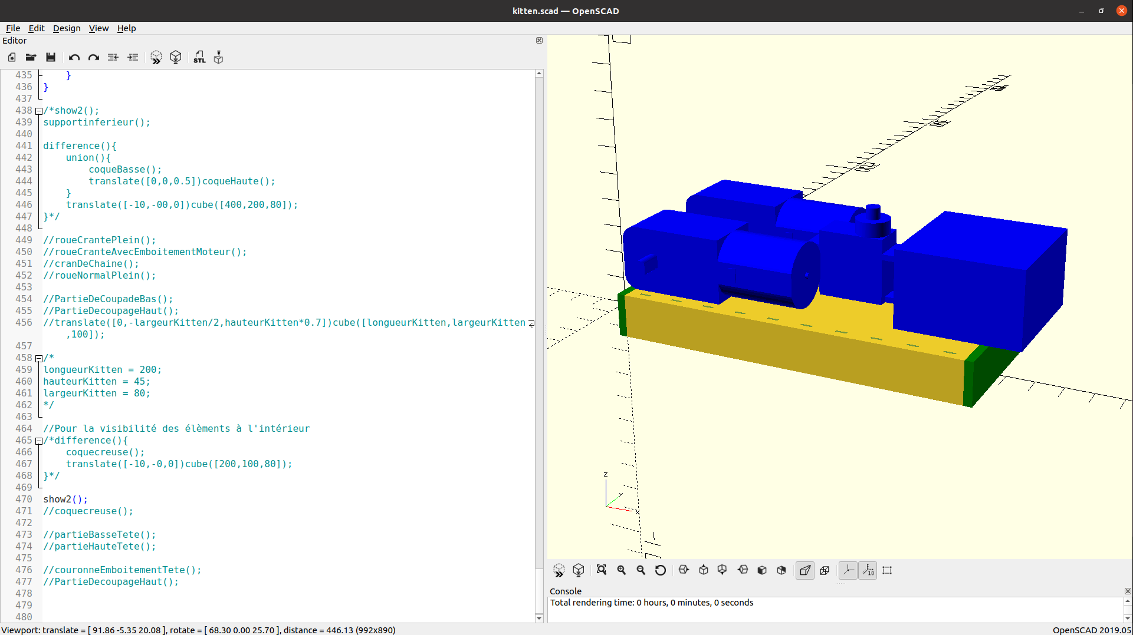
Task: Undo the last edit
Action: tap(74, 57)
